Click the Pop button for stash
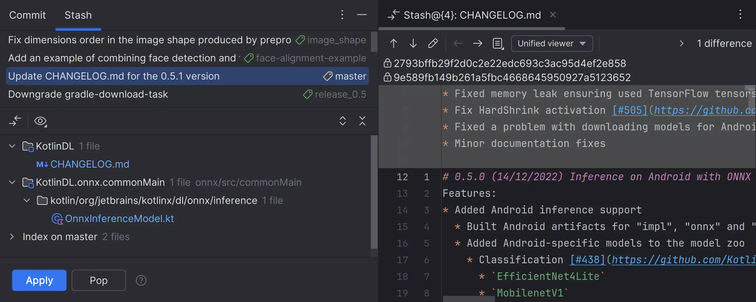 [98, 280]
